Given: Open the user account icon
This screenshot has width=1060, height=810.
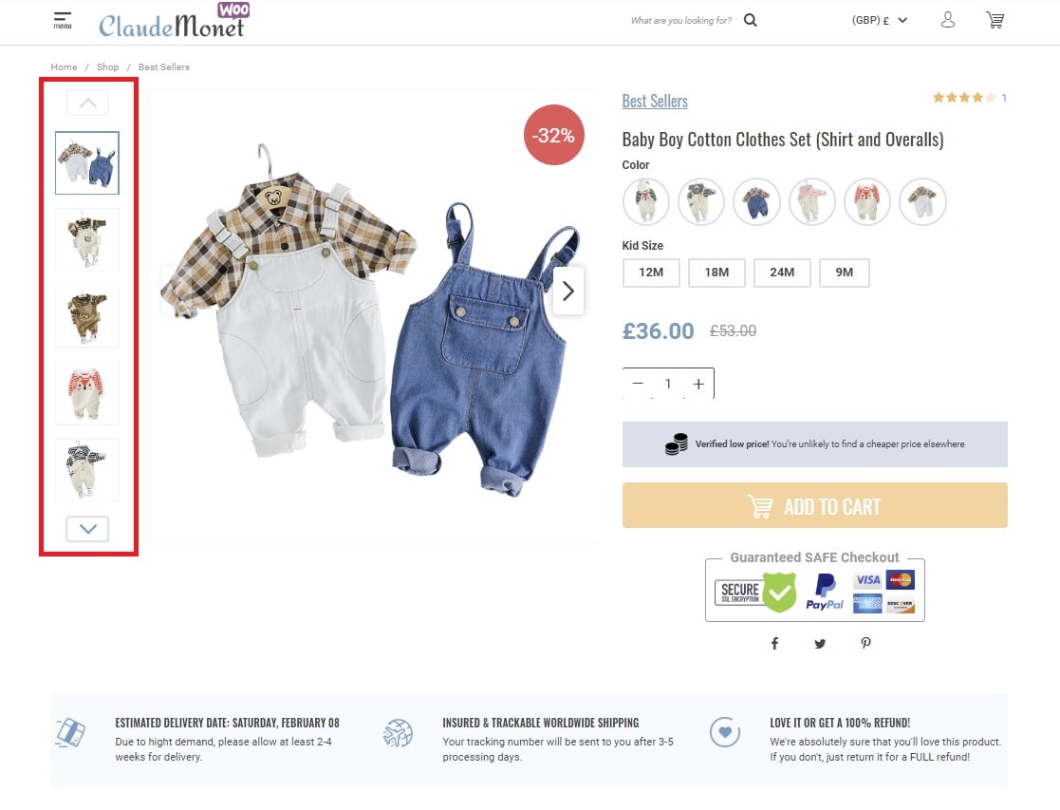Looking at the screenshot, I should pos(948,20).
